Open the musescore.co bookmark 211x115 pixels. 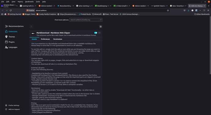tap(67, 14)
